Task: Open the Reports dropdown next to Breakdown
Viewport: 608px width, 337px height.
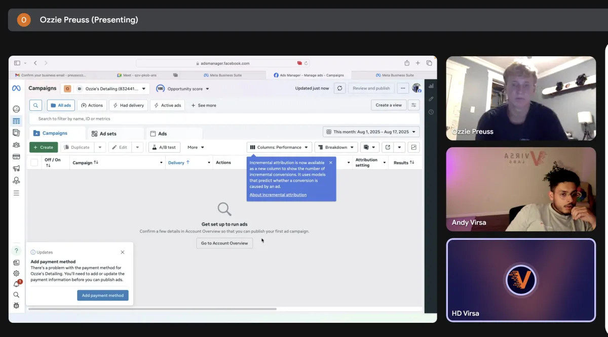Action: click(x=369, y=147)
